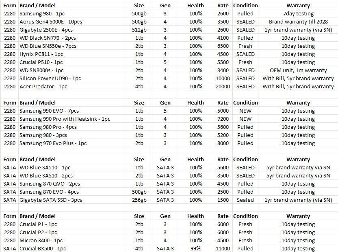Image resolution: width=338 pixels, height=252 pixels.
Task: Click the 'Brand warranty till 2028' cell
Action: pyautogui.click(x=298, y=22)
